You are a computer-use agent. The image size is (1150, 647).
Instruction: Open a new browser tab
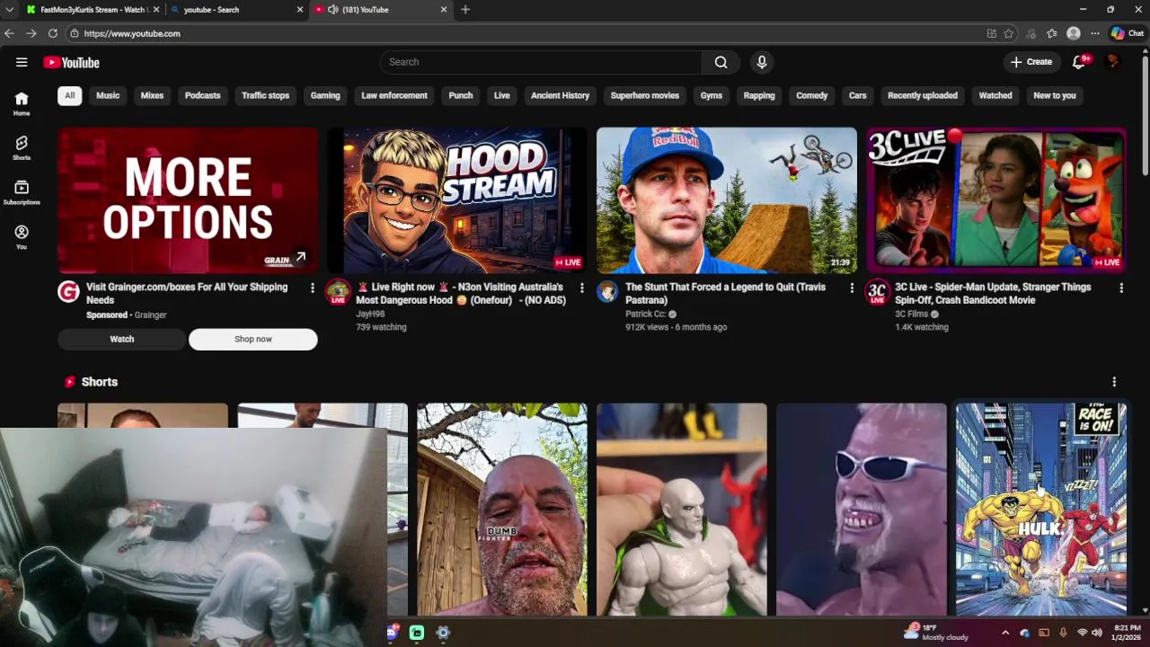(465, 9)
